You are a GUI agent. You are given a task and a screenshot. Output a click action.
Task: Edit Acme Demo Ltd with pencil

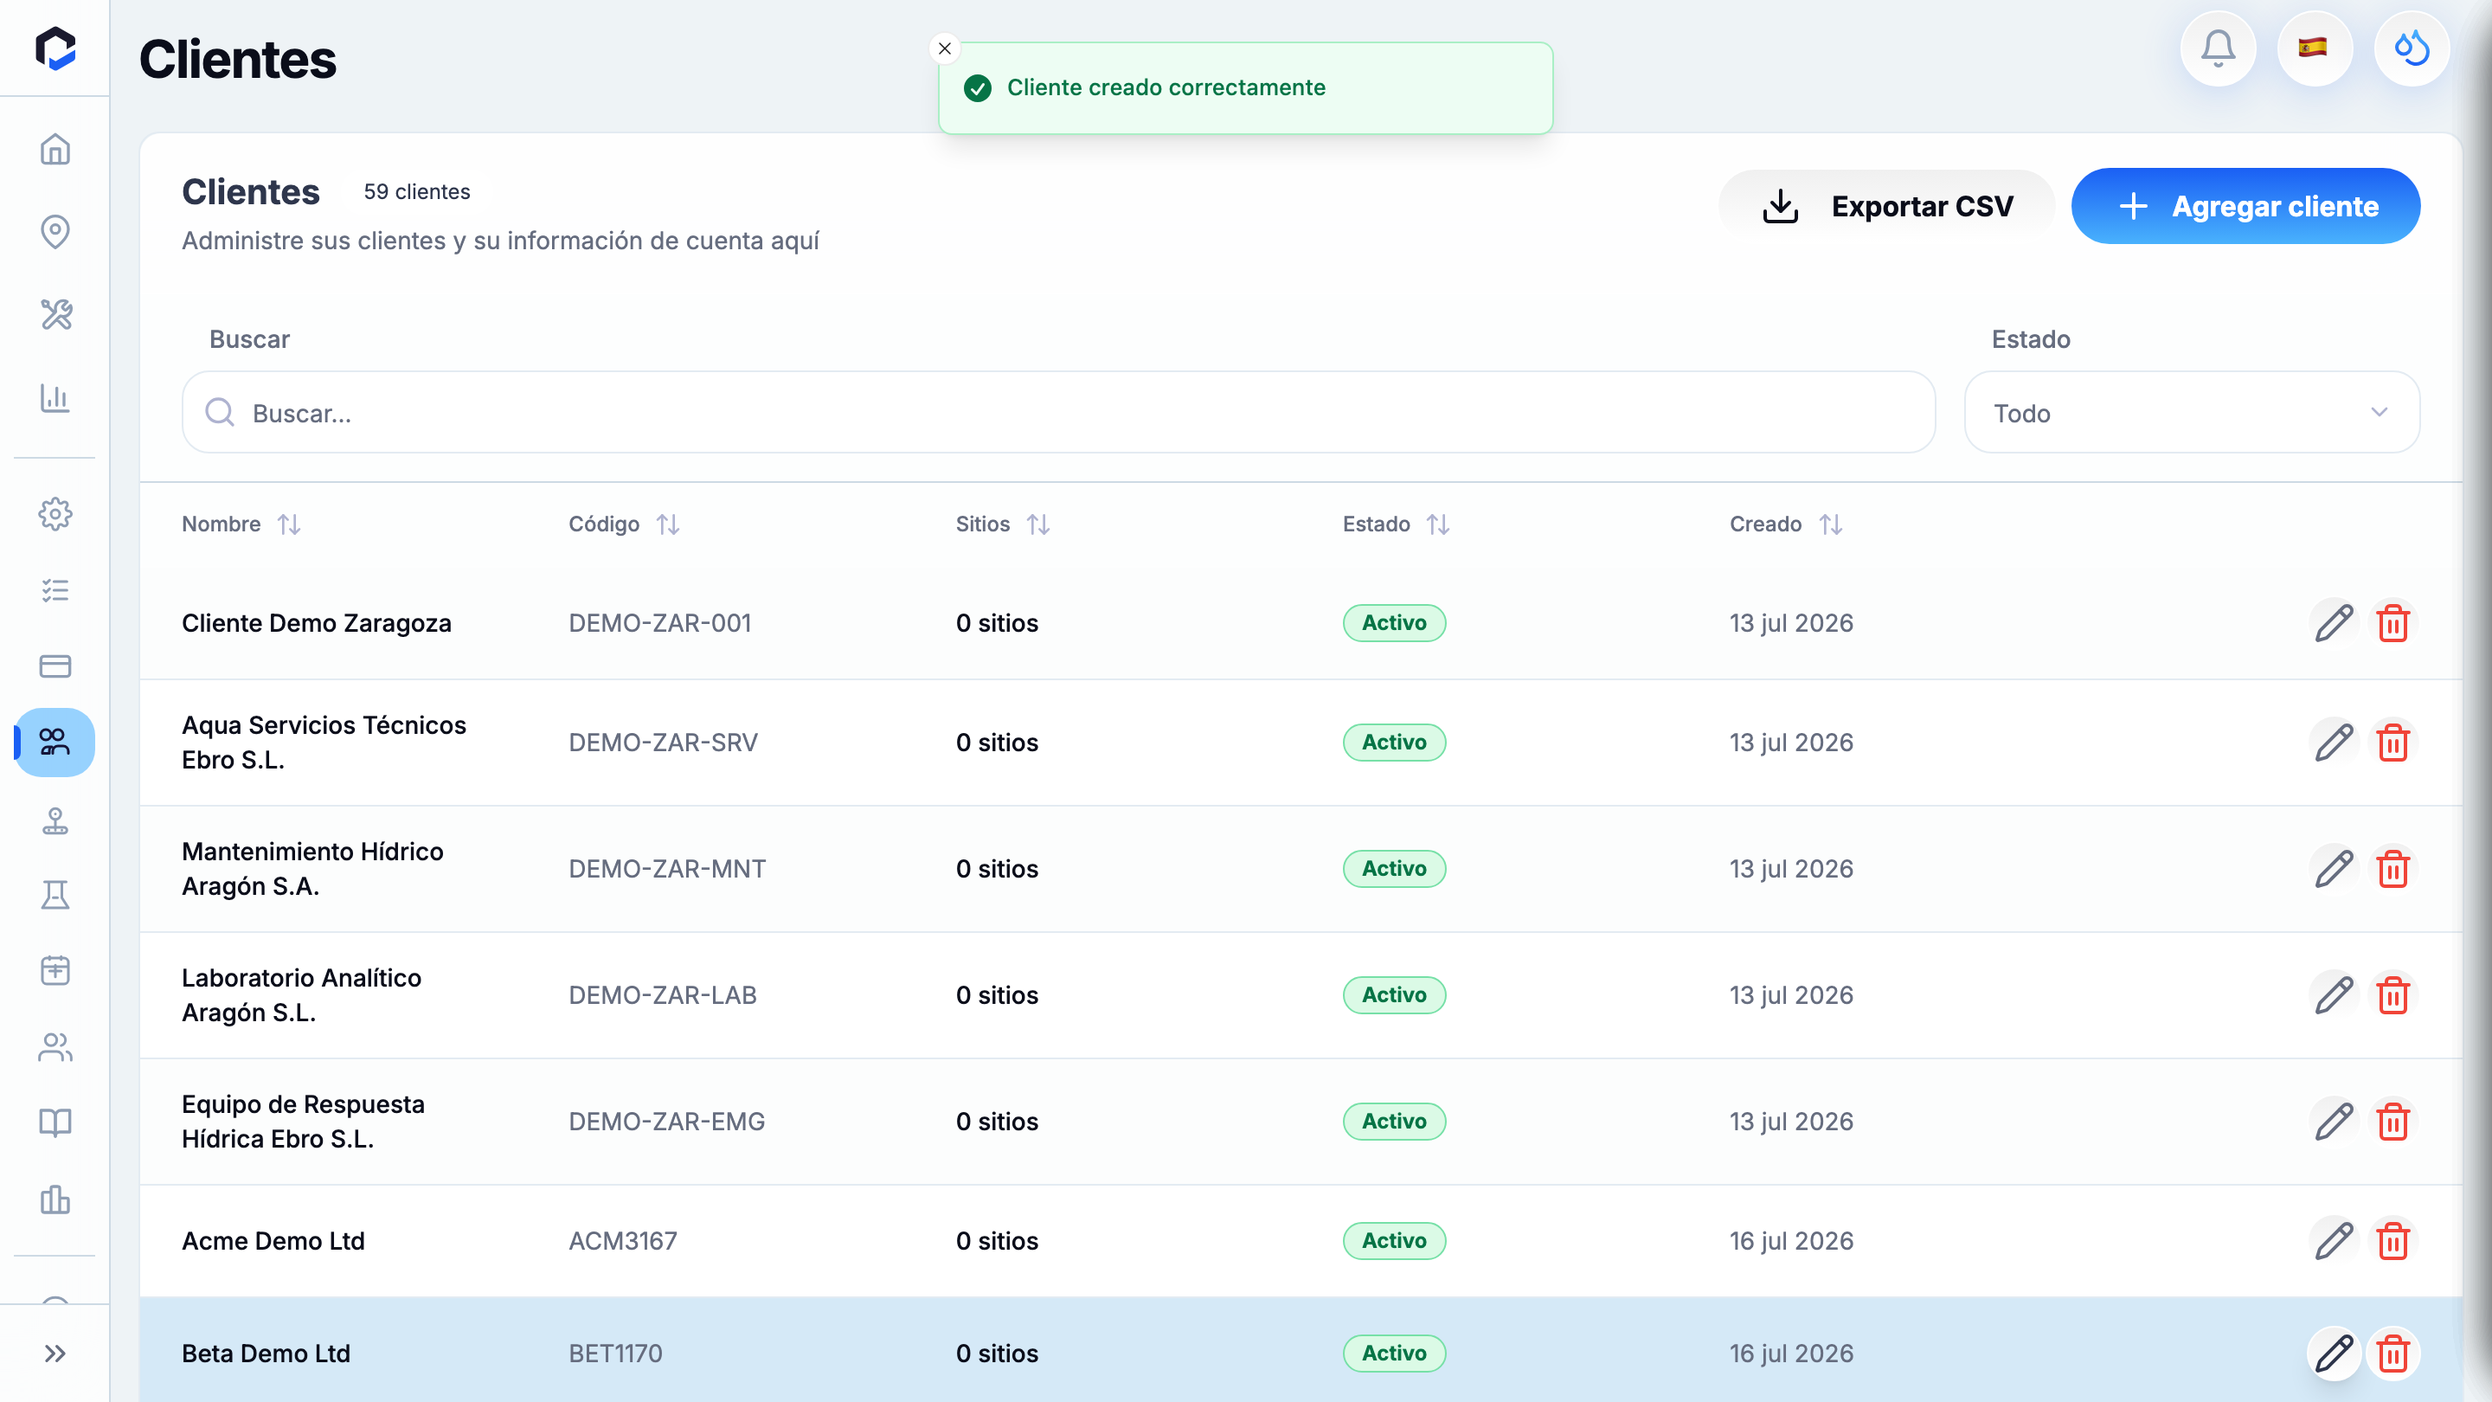tap(2334, 1240)
